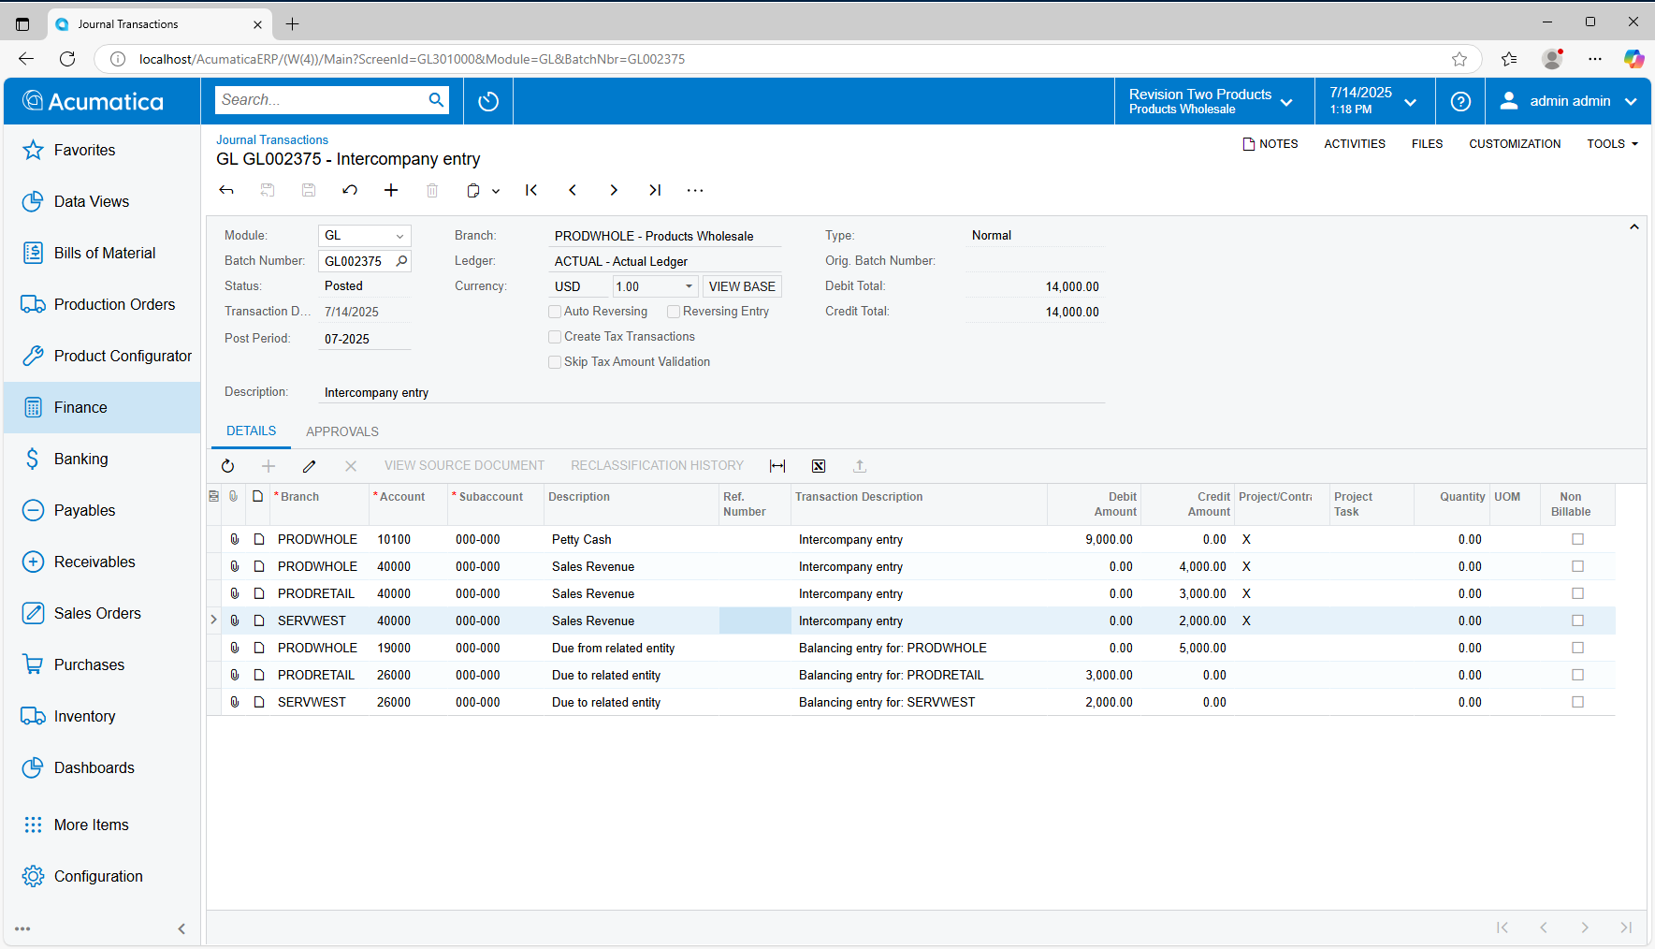
Task: Click the clipboard copy-paste icon
Action: [x=473, y=190]
